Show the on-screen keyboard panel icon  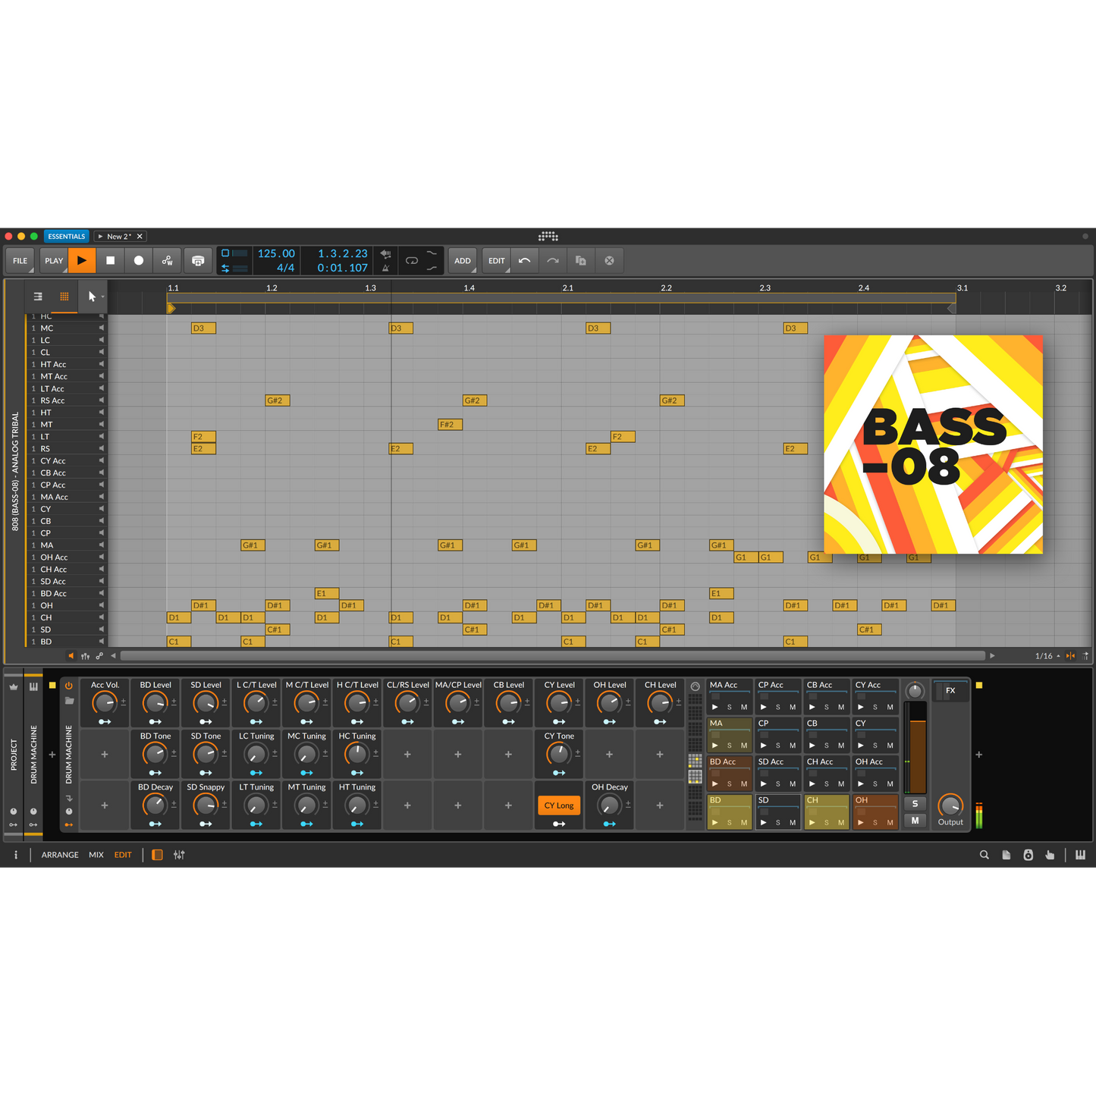point(1080,855)
